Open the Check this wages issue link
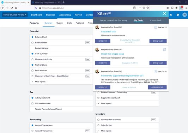188x133 pixels. [113, 54]
